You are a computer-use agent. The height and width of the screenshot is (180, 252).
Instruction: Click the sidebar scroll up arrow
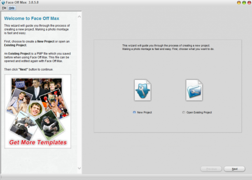click(x=79, y=17)
